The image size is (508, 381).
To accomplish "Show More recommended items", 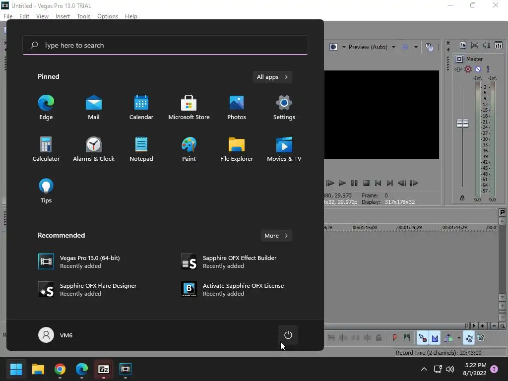I will (x=276, y=236).
